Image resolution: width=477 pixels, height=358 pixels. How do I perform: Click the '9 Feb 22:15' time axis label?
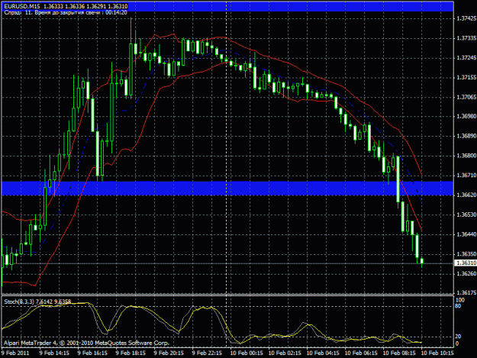(207, 353)
